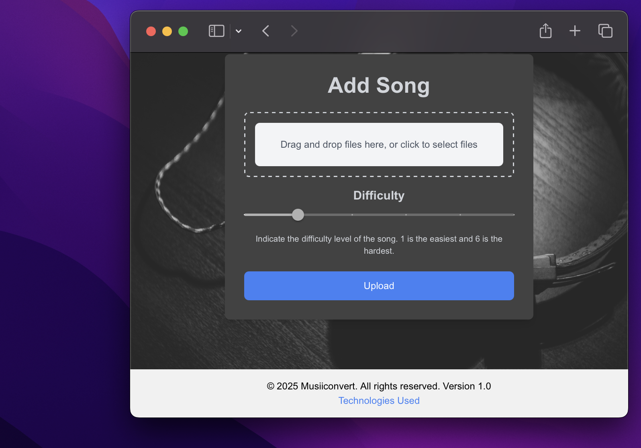
Task: Close the window with red button
Action: coord(151,31)
